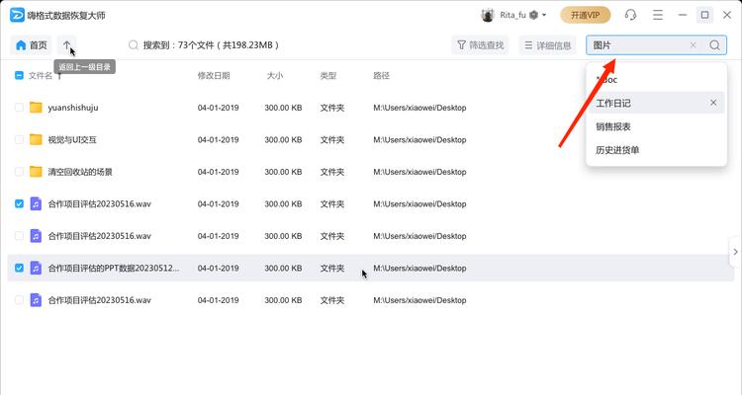Screen dimensions: 742x395
Task: Sort by the 路径 column header
Action: 381,76
